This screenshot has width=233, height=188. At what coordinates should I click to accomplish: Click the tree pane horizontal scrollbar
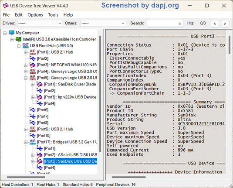(x=26, y=177)
